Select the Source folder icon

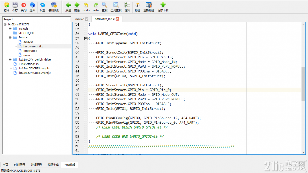[x=15, y=37]
